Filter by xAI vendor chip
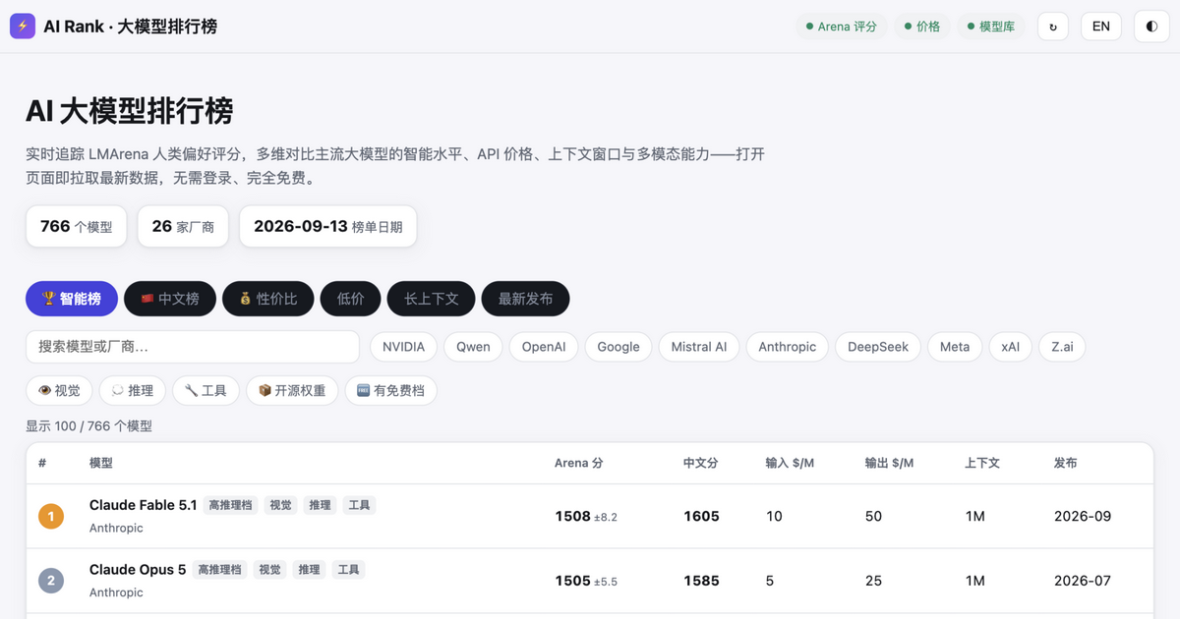 click(x=1011, y=347)
